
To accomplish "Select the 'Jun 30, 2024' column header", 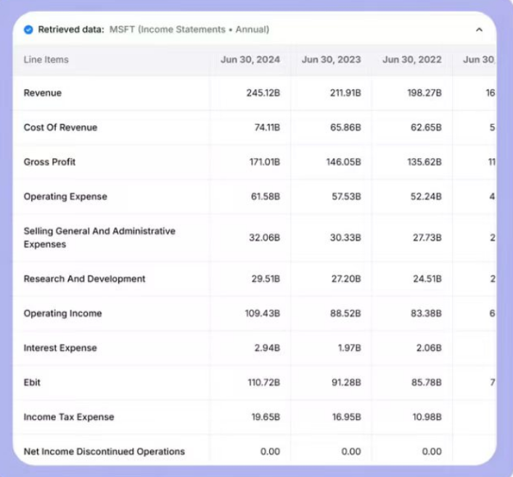I will [250, 59].
